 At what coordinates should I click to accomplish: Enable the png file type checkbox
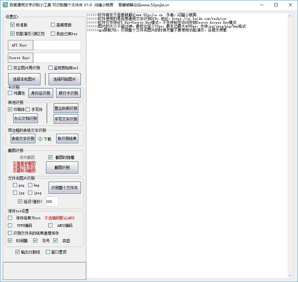(x=15, y=185)
